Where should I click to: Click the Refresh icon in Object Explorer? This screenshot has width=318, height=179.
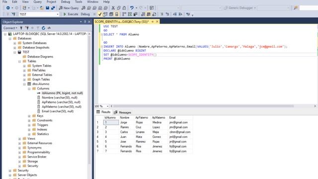pos(43,28)
